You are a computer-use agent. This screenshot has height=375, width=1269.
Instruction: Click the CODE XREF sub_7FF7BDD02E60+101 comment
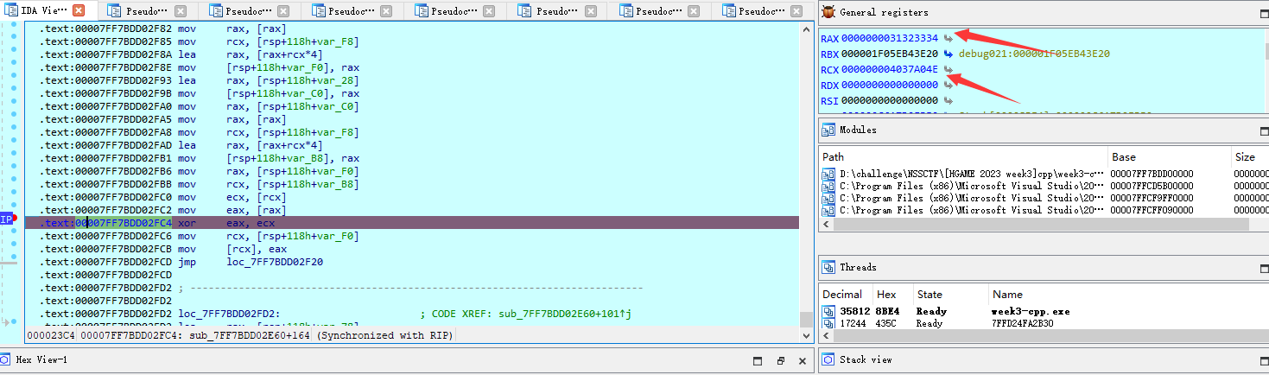(x=526, y=314)
